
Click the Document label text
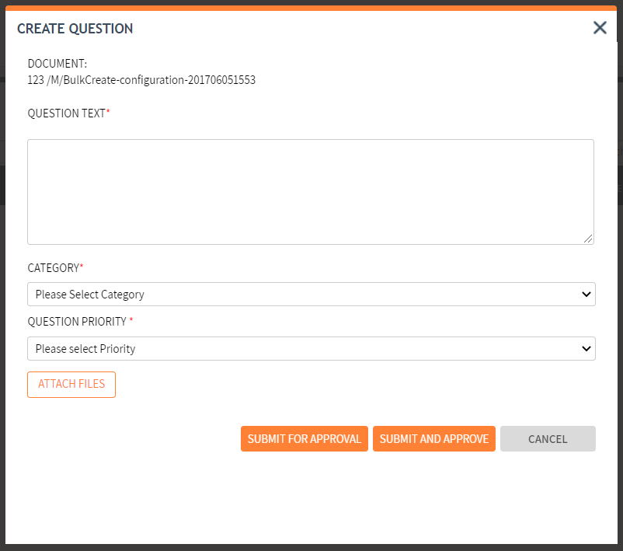[x=57, y=64]
